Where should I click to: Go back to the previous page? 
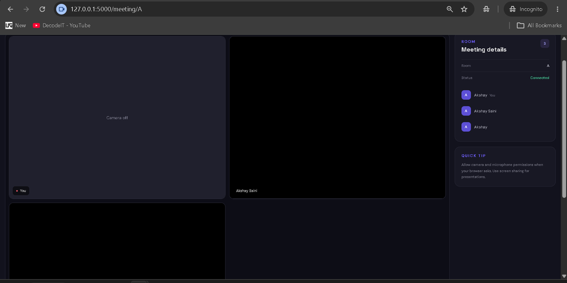pyautogui.click(x=11, y=9)
